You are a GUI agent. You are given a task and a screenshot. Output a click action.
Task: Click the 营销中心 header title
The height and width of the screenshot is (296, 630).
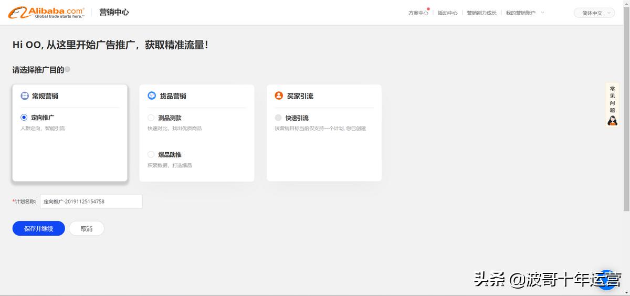pos(114,12)
